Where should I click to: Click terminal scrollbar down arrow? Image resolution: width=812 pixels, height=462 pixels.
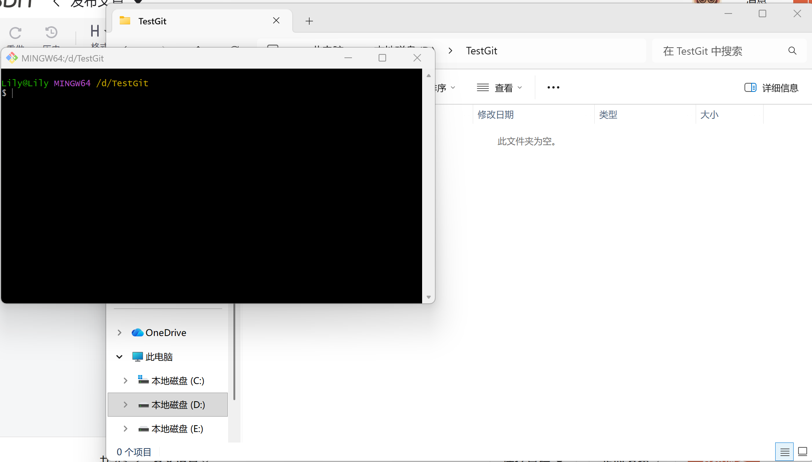[429, 297]
